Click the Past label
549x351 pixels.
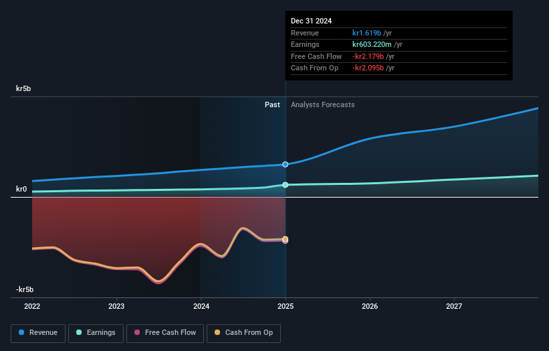pos(272,104)
